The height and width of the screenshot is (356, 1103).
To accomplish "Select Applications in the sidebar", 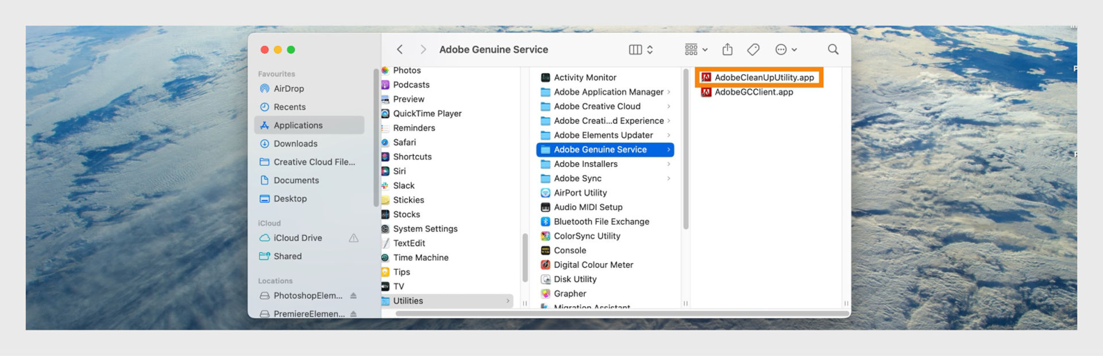I will tap(309, 126).
